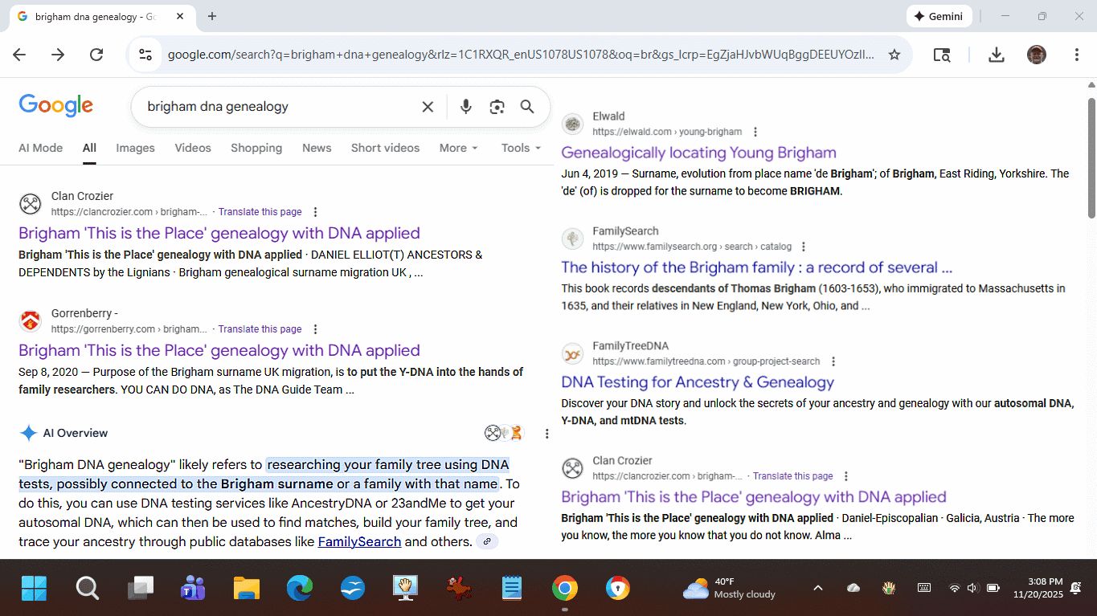This screenshot has height=616, width=1097.
Task: Open Google Lens image search
Action: pos(497,107)
